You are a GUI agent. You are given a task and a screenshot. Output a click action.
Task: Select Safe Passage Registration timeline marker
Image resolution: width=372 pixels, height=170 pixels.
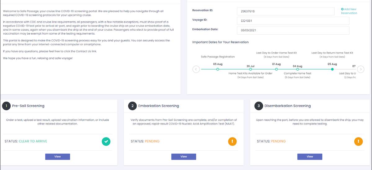218,69
